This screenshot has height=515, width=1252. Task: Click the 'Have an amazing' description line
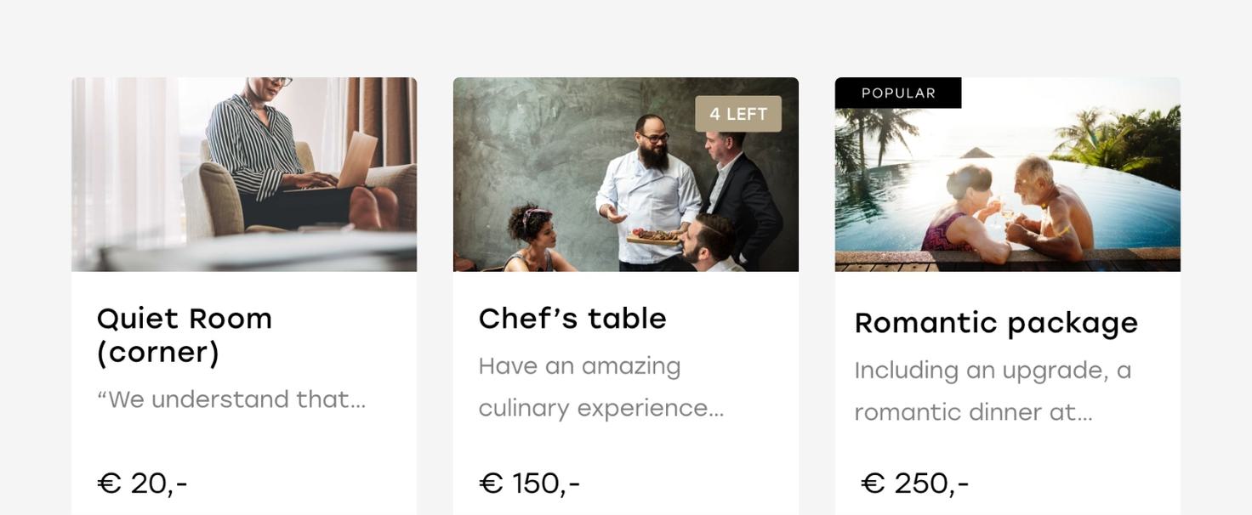579,366
